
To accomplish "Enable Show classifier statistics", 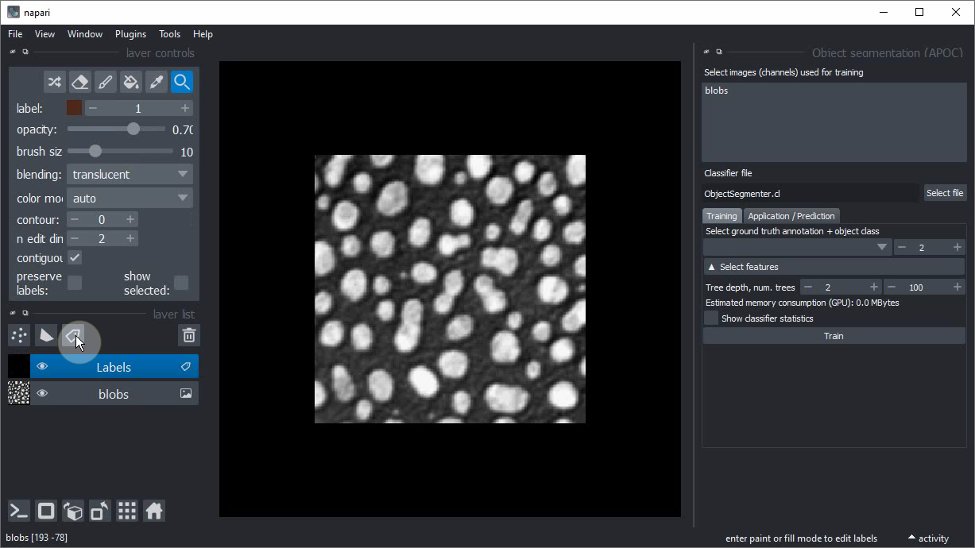I will pyautogui.click(x=711, y=318).
